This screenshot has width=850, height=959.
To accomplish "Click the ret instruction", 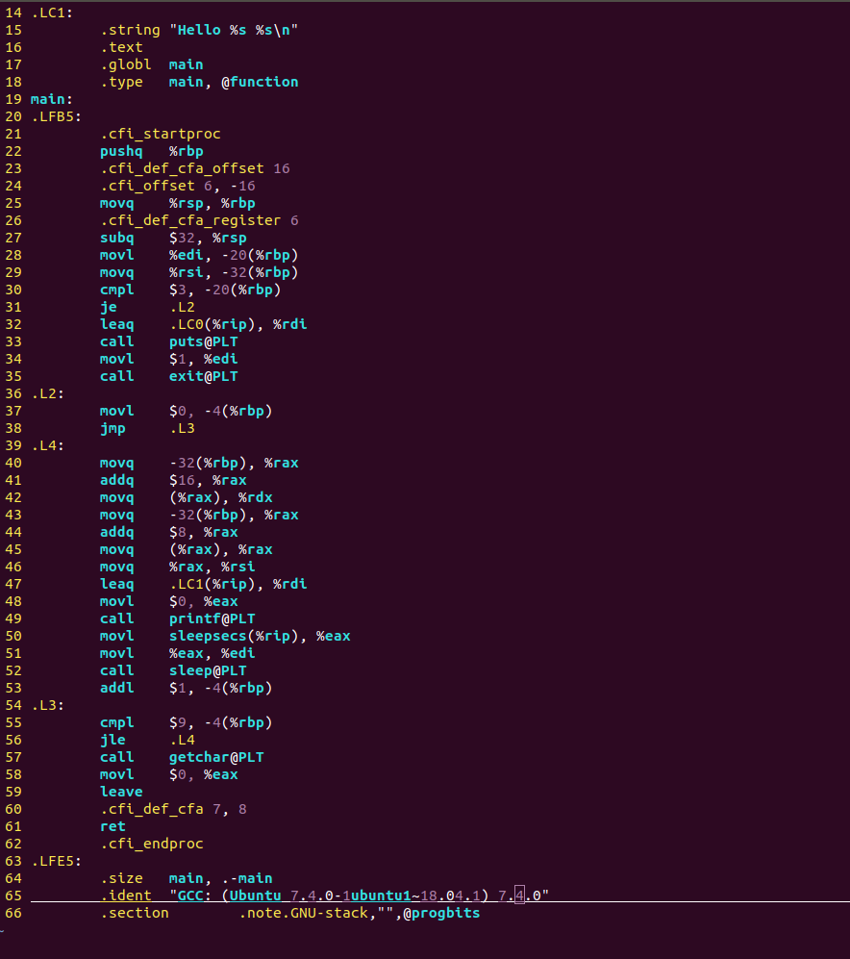I will tap(113, 827).
